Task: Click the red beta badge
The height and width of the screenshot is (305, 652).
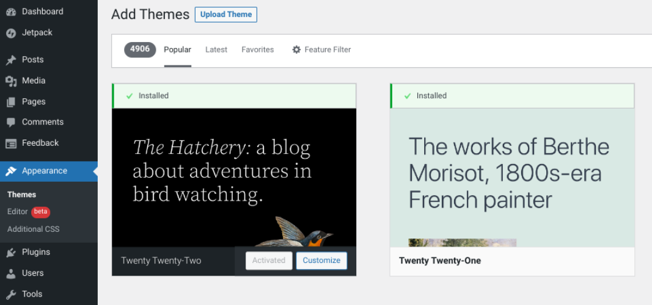Action: point(41,212)
